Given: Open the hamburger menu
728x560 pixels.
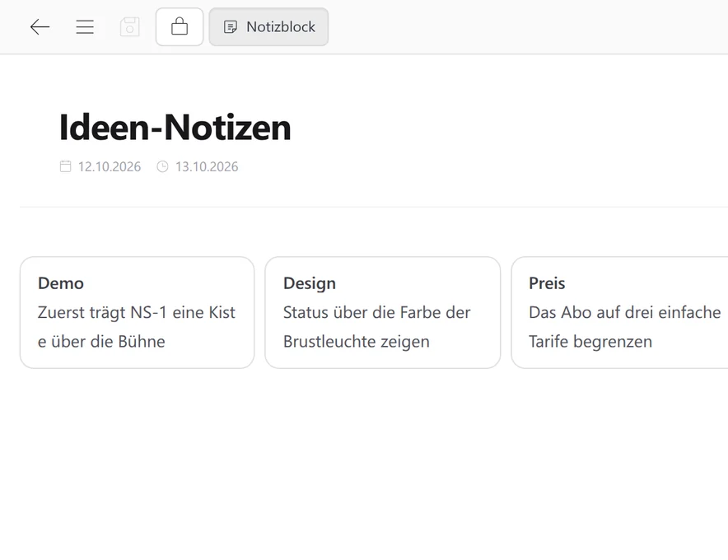Looking at the screenshot, I should [x=85, y=27].
